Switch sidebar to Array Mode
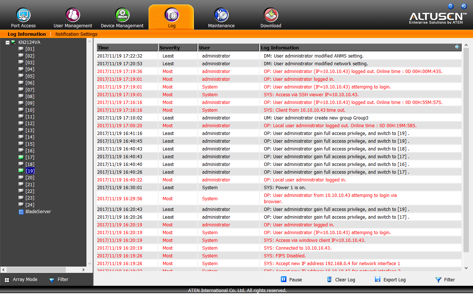 click(21, 280)
